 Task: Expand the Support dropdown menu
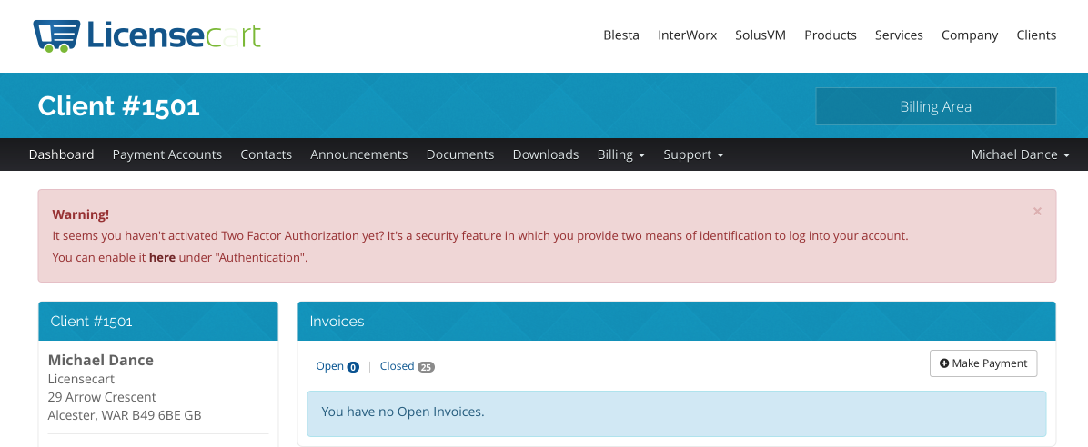pyautogui.click(x=693, y=154)
